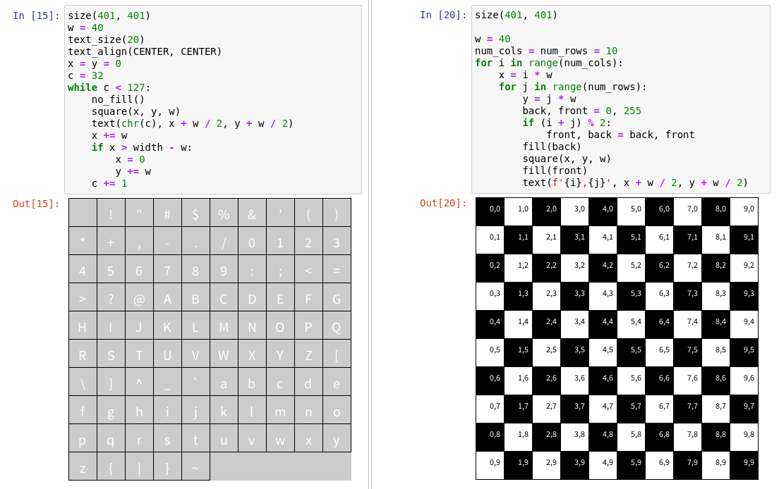This screenshot has width=779, height=489.
Task: Click the '$' symbol square
Action: pos(195,213)
